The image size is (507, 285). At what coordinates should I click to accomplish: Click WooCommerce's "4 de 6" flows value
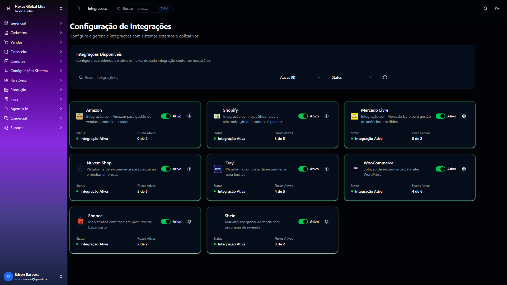[x=417, y=191]
